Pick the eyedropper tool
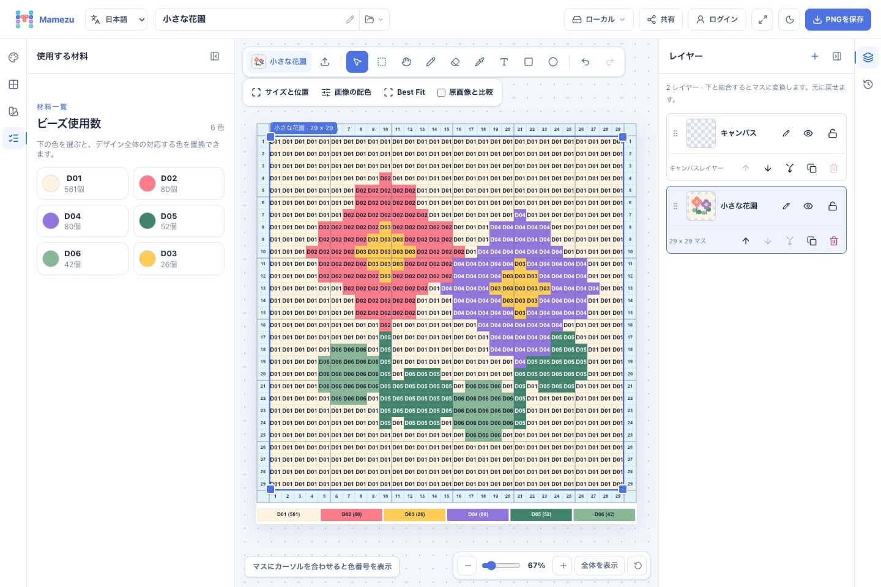This screenshot has width=881, height=587. click(x=480, y=62)
